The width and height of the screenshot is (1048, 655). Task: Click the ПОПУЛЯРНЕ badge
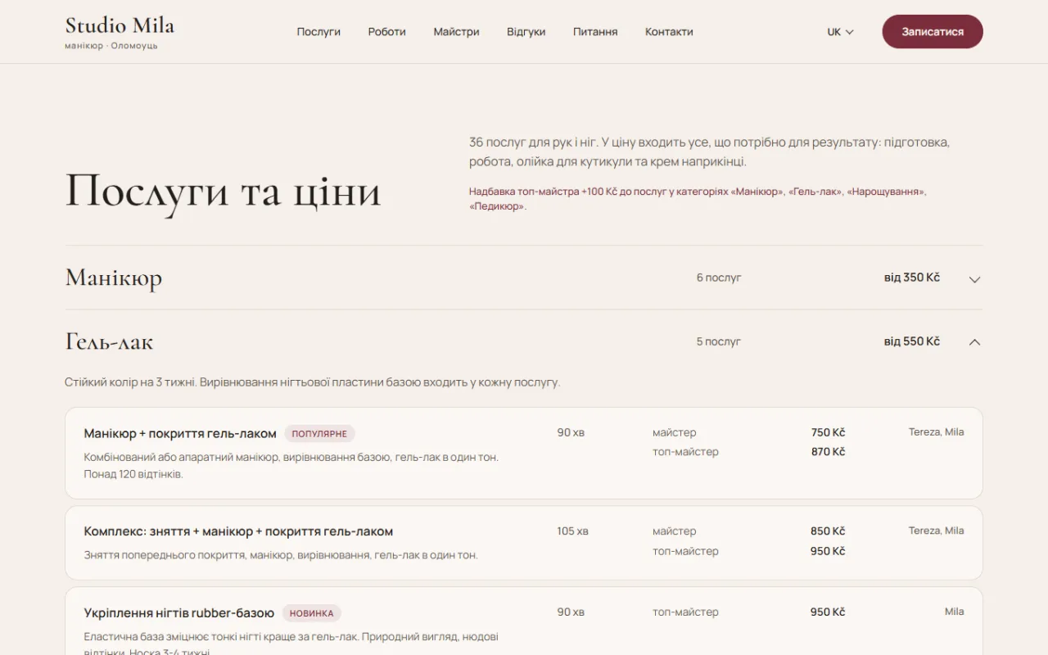pyautogui.click(x=319, y=434)
